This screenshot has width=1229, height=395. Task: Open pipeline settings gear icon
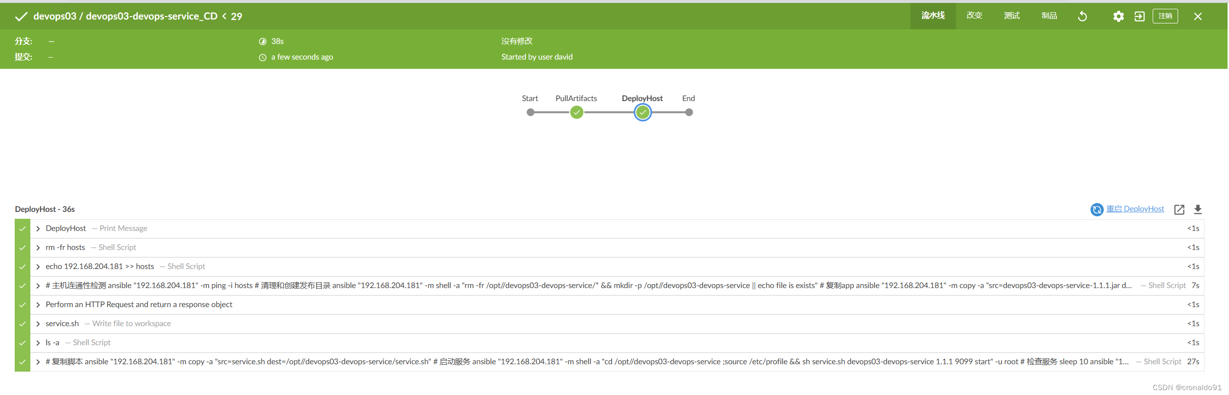1118,17
